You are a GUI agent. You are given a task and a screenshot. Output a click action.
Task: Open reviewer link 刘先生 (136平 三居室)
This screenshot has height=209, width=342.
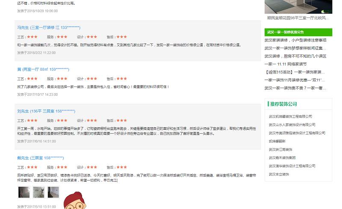(46, 111)
